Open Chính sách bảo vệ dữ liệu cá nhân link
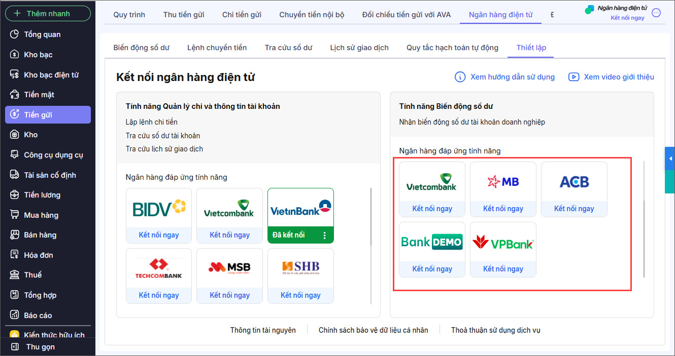The height and width of the screenshot is (356, 675). tap(373, 330)
